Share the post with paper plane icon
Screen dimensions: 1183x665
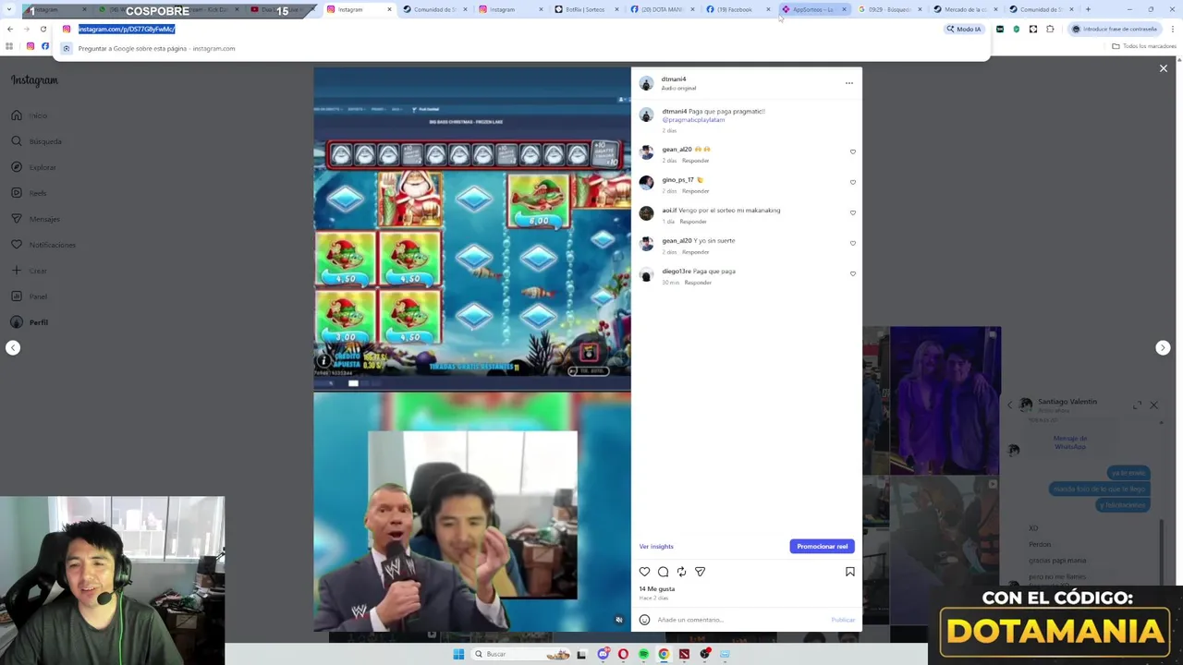(700, 572)
